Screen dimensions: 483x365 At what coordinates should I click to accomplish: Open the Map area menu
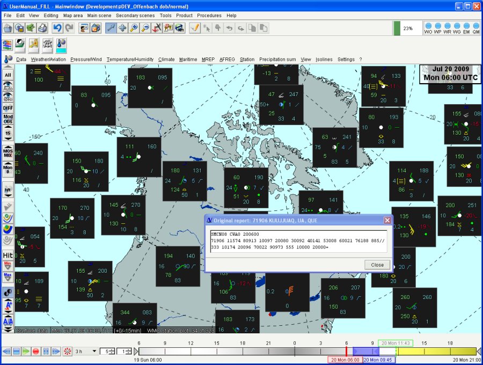(72, 16)
